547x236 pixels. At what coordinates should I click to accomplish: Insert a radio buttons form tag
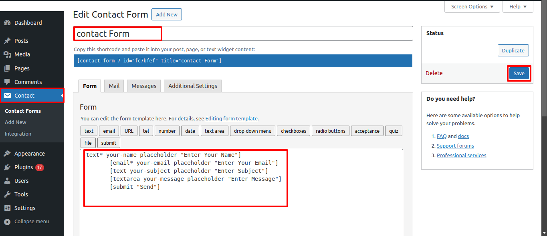click(331, 131)
